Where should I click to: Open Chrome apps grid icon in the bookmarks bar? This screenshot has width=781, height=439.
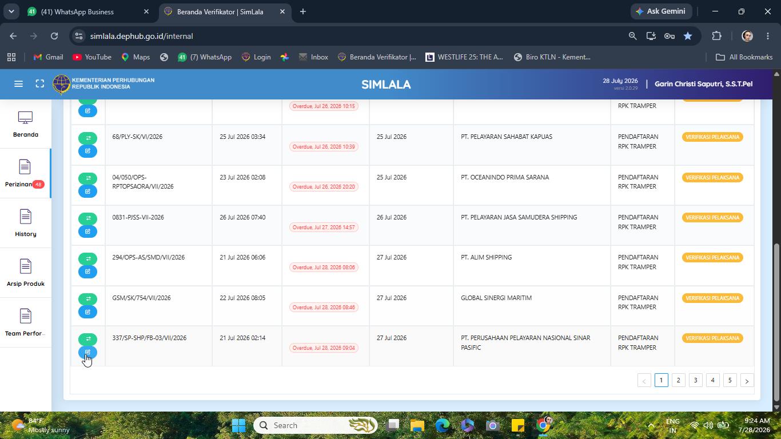coord(11,57)
